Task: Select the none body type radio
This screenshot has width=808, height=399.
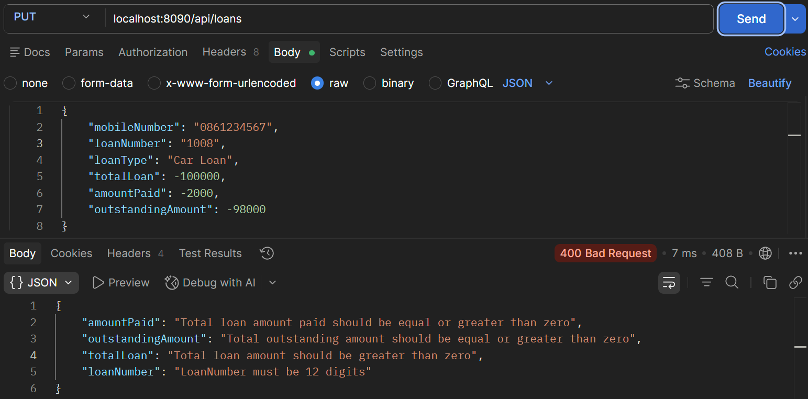Action: pos(10,83)
